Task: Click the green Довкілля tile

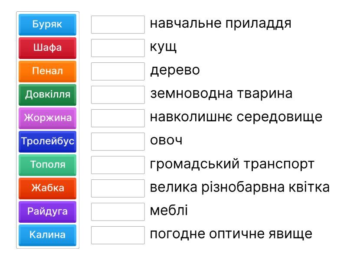Action: [x=47, y=94]
